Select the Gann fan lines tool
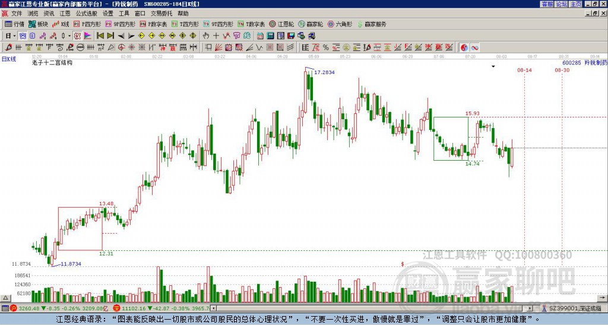 [x=218, y=47]
